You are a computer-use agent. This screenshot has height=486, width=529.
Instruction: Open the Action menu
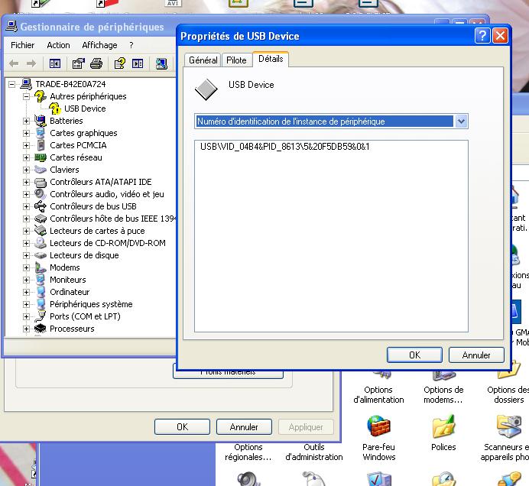pos(58,45)
